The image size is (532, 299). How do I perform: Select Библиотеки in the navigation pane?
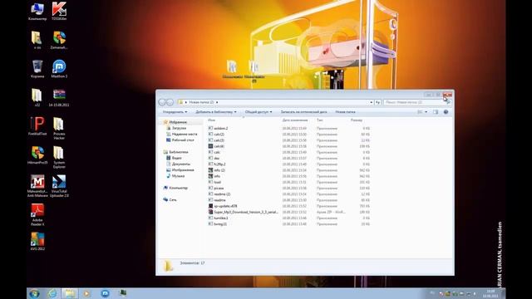click(175, 152)
